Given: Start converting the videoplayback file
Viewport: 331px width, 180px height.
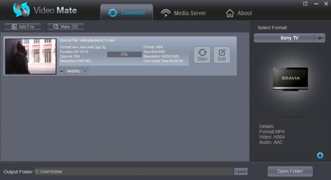Looking at the screenshot, I should pos(202,55).
